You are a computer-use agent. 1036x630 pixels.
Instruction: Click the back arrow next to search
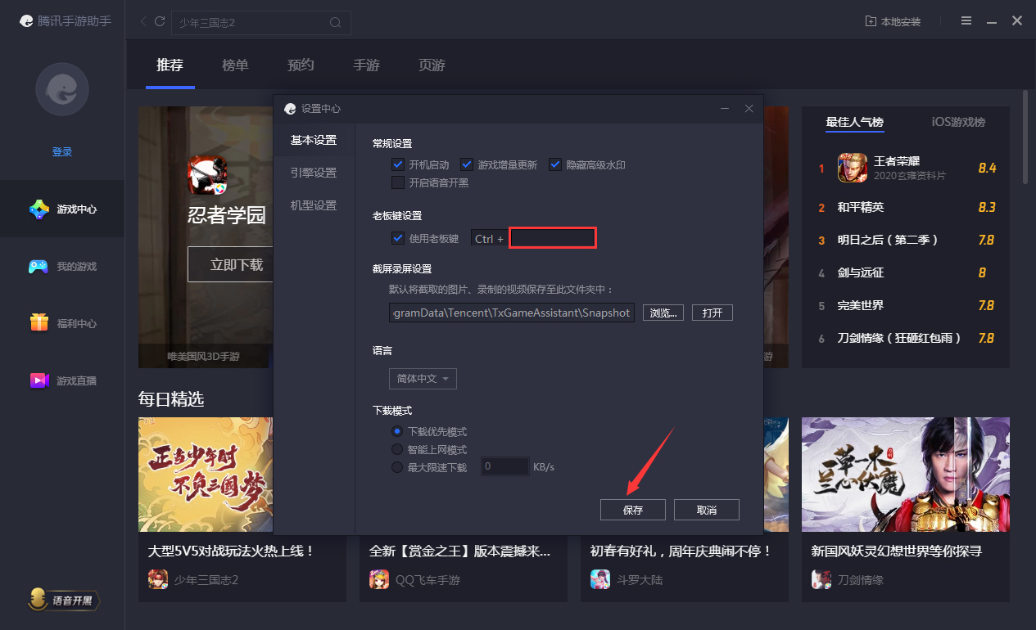143,21
